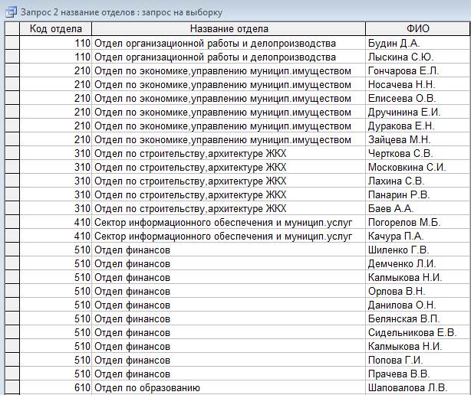Click the name cell 'Попова Г.И.'
This screenshot has width=471, height=395.
(x=418, y=361)
